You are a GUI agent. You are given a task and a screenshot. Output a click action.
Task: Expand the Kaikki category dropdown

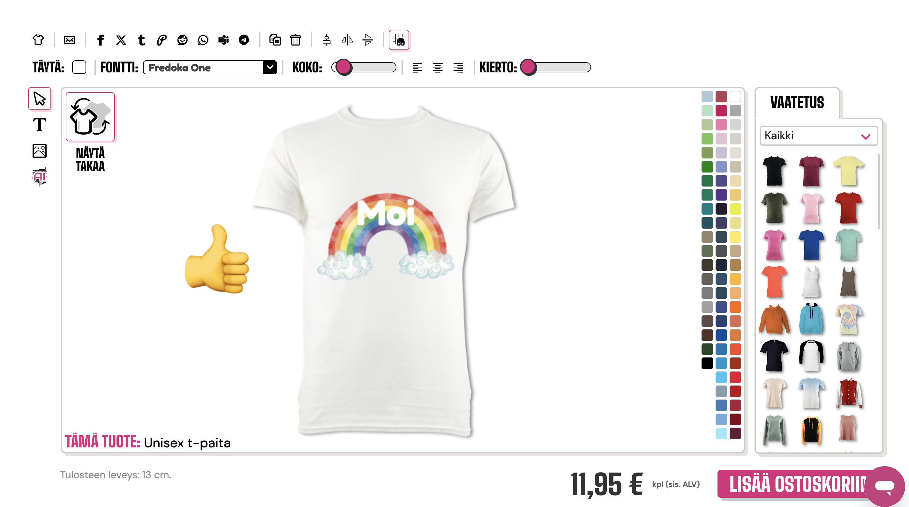pyautogui.click(x=818, y=136)
